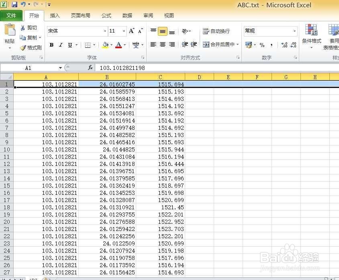Open Alignment dialog launcher in 对齐方式 group
Viewport: 339px width, 280px height.
click(238, 57)
